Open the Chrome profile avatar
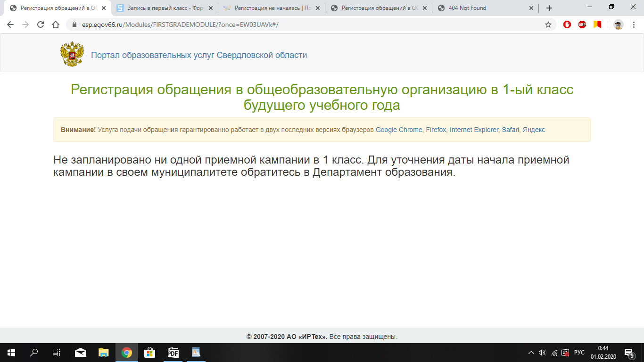Image resolution: width=644 pixels, height=362 pixels. 618,25
